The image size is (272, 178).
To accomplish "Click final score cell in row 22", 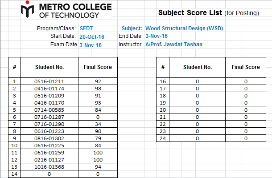I will point(246,124).
